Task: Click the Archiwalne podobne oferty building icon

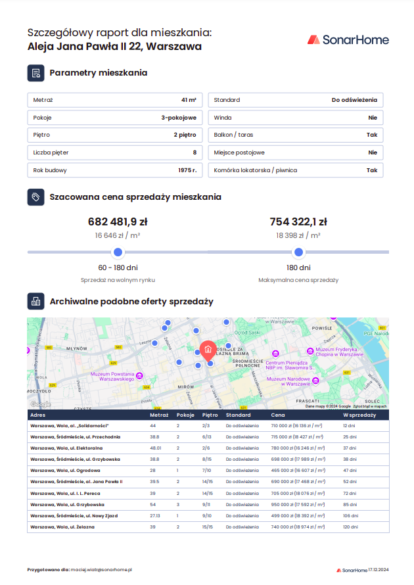Action: 35,302
